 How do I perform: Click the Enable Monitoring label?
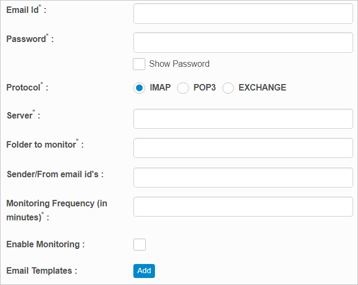tap(45, 245)
